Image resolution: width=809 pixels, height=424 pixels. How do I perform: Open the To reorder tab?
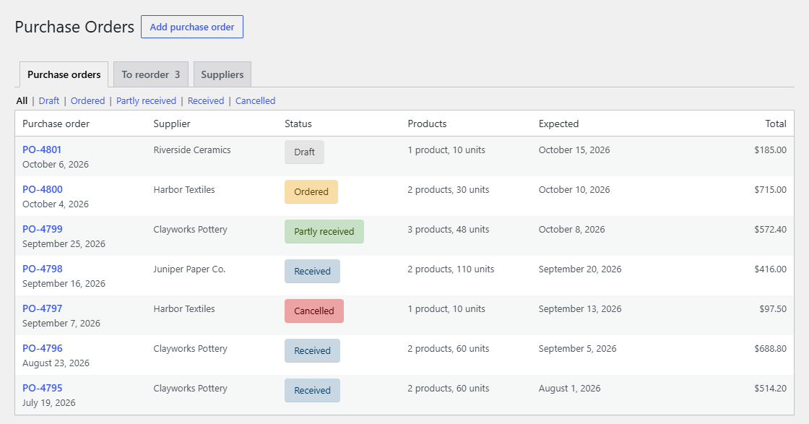(x=151, y=74)
